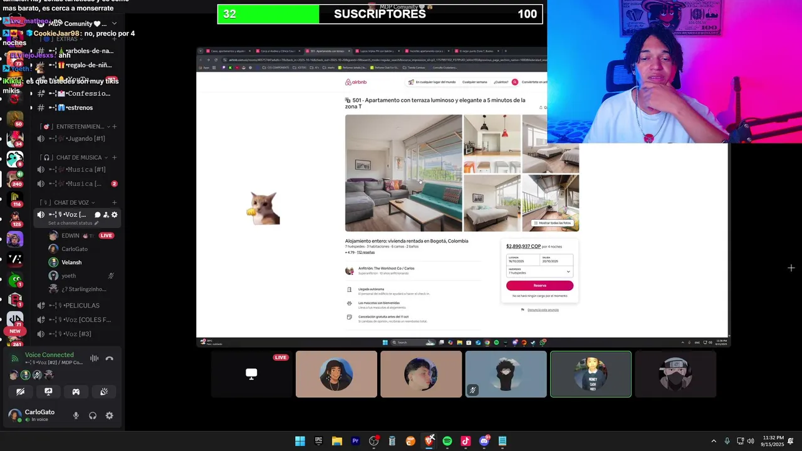This screenshot has width=802, height=451.
Task: Open the NEW servers indicator
Action: [x=15, y=331]
